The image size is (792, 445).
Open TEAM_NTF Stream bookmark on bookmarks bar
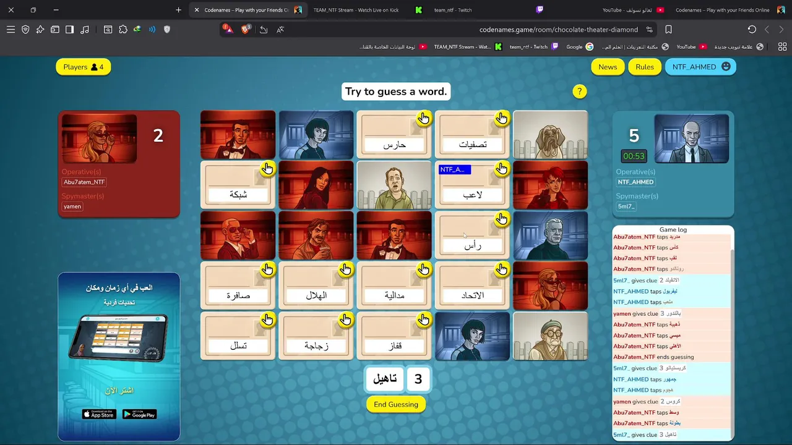(x=468, y=46)
